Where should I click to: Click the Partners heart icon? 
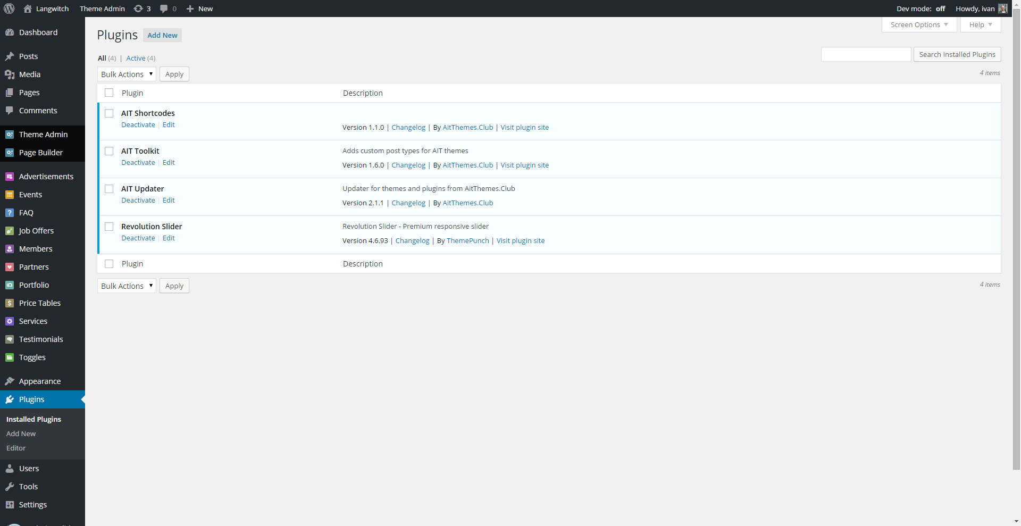tap(10, 267)
